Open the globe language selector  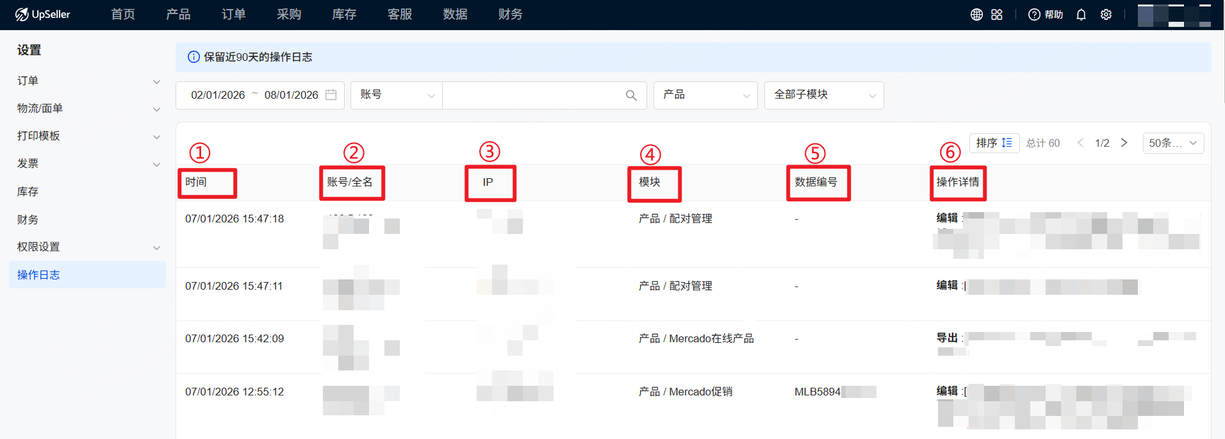pos(976,15)
